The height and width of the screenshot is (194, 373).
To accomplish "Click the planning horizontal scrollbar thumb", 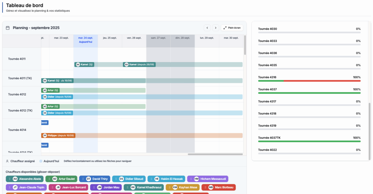I will pyautogui.click(x=215, y=154).
